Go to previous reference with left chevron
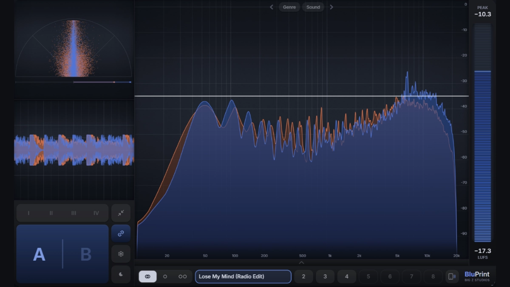Image resolution: width=510 pixels, height=287 pixels. click(x=272, y=7)
